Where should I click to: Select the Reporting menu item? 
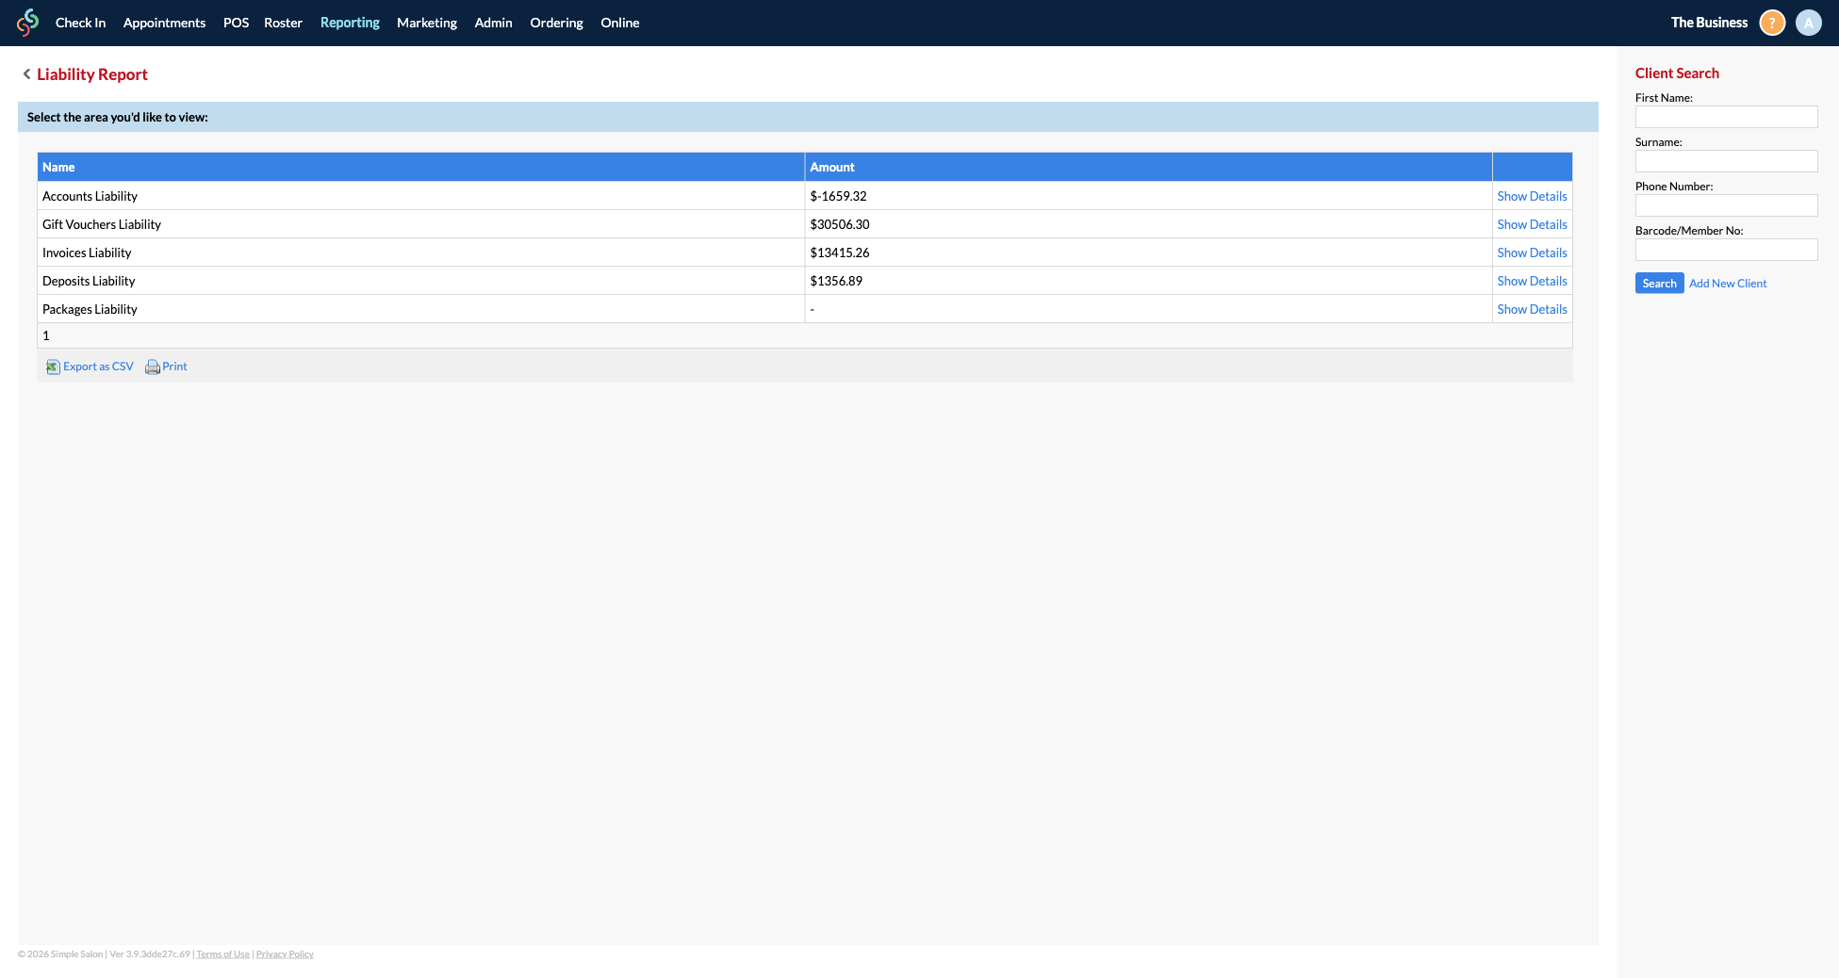click(x=350, y=23)
